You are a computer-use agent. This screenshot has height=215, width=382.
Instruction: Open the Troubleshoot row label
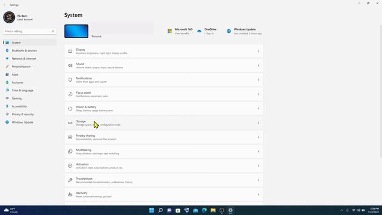(84, 179)
